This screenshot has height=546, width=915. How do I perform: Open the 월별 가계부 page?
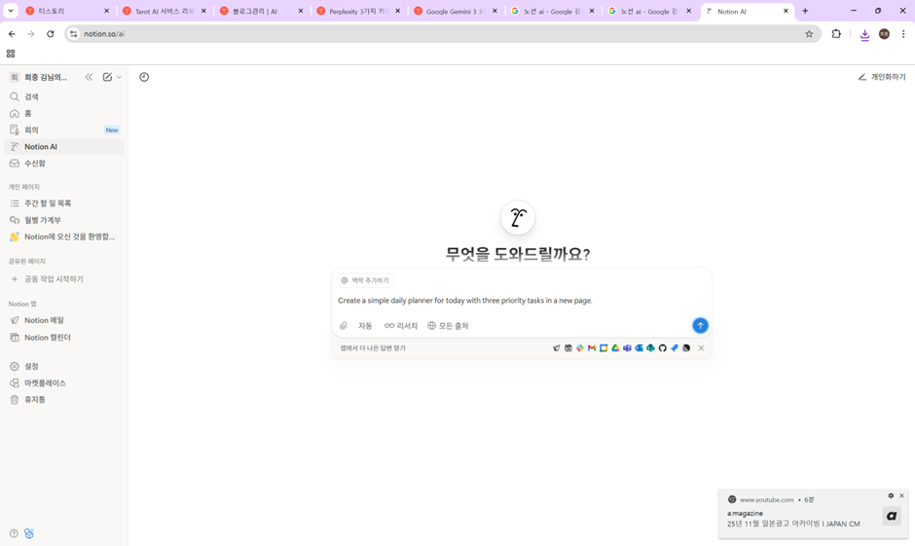64,220
